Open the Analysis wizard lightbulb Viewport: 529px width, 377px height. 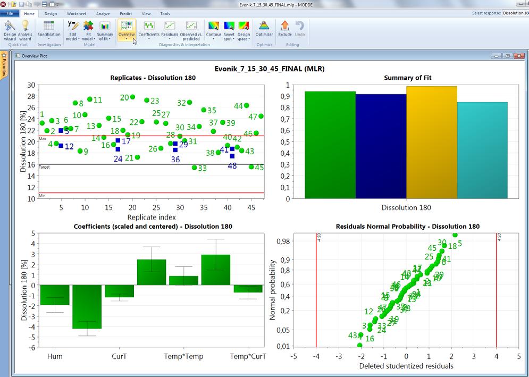(x=25, y=26)
